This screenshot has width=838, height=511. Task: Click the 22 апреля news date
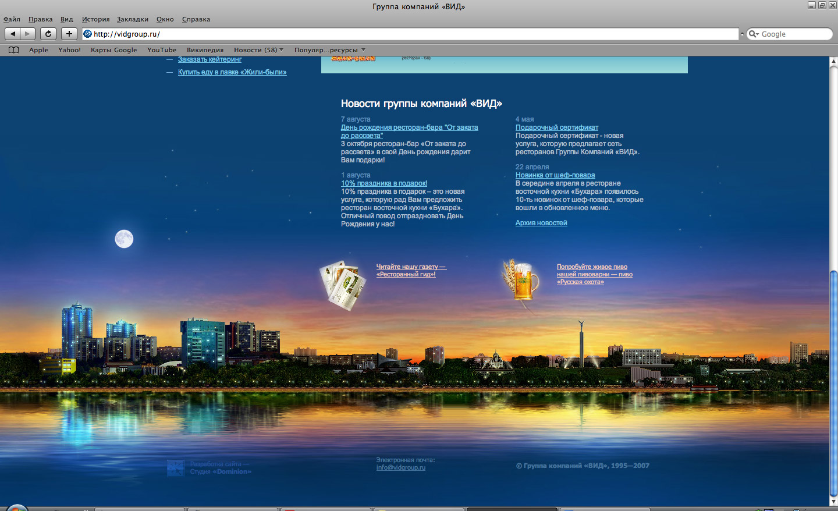pos(532,167)
